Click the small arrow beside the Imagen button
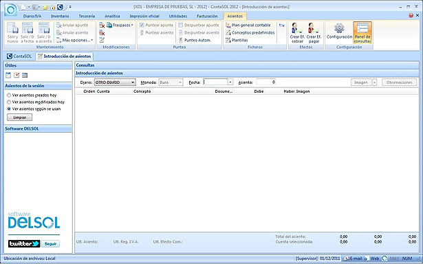Viewport: 423px width, 264px height. point(374,82)
